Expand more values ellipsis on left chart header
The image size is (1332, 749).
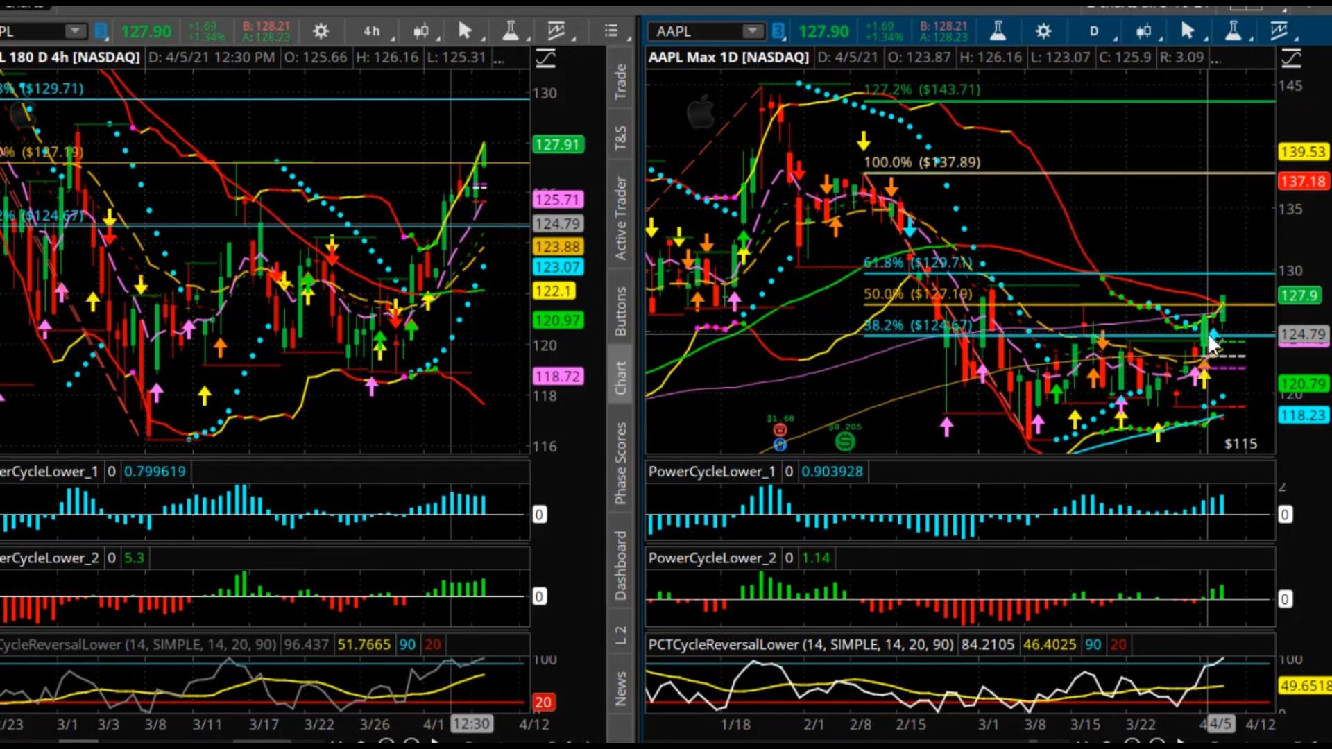click(x=498, y=58)
